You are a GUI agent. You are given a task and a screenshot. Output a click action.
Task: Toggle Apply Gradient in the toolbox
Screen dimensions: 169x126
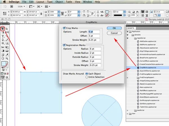click(x=5, y=74)
